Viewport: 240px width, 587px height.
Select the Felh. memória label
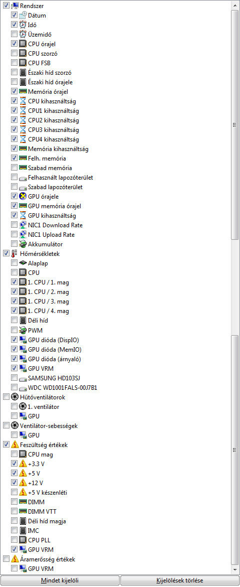(x=47, y=159)
